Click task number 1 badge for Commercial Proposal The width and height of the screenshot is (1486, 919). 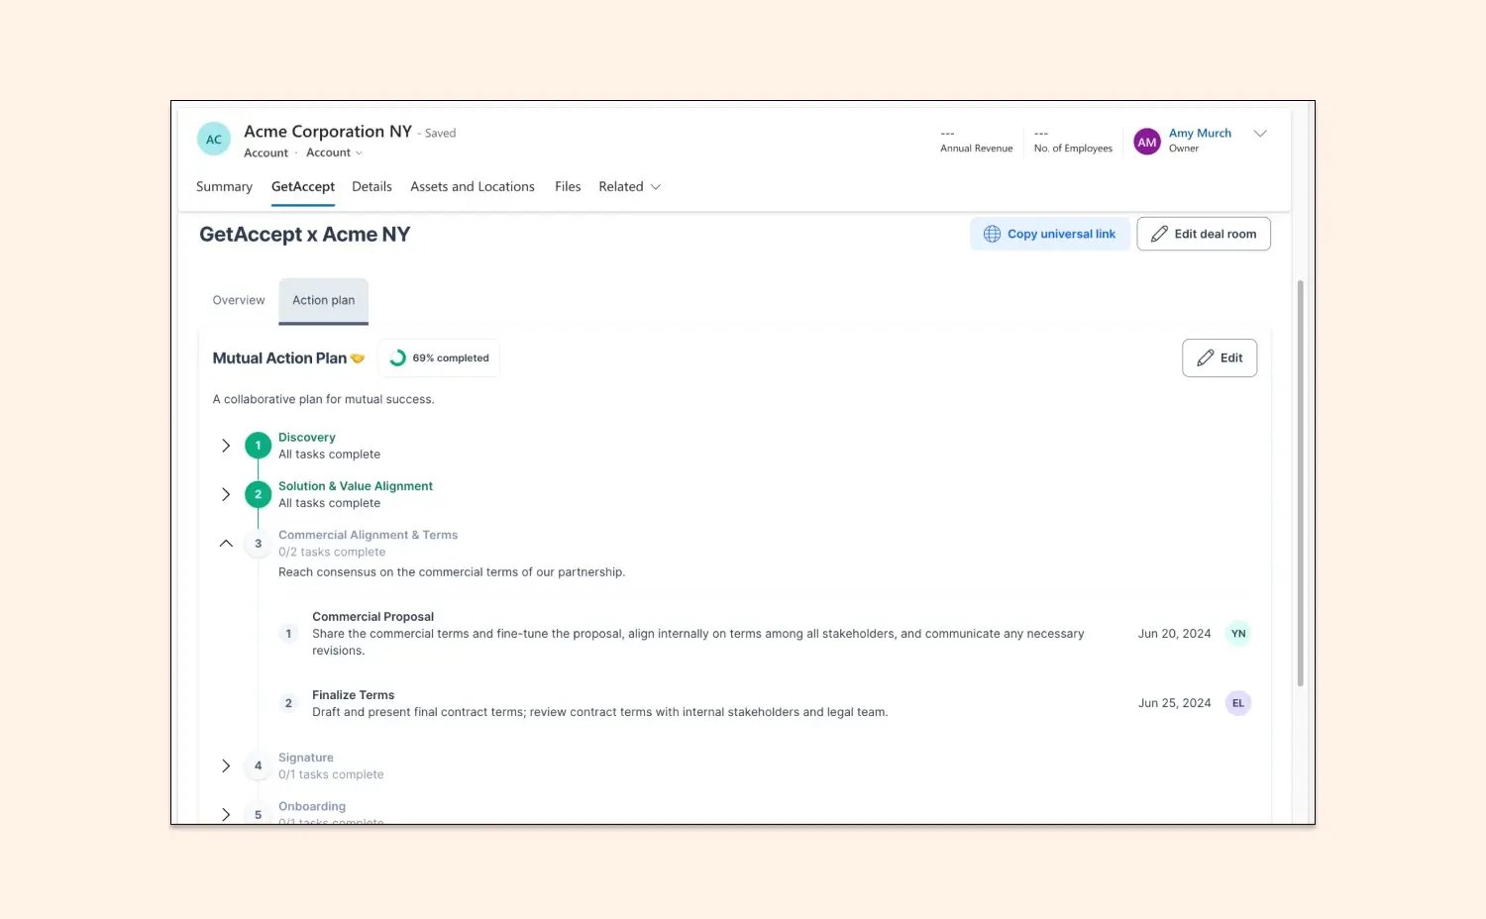click(x=288, y=634)
